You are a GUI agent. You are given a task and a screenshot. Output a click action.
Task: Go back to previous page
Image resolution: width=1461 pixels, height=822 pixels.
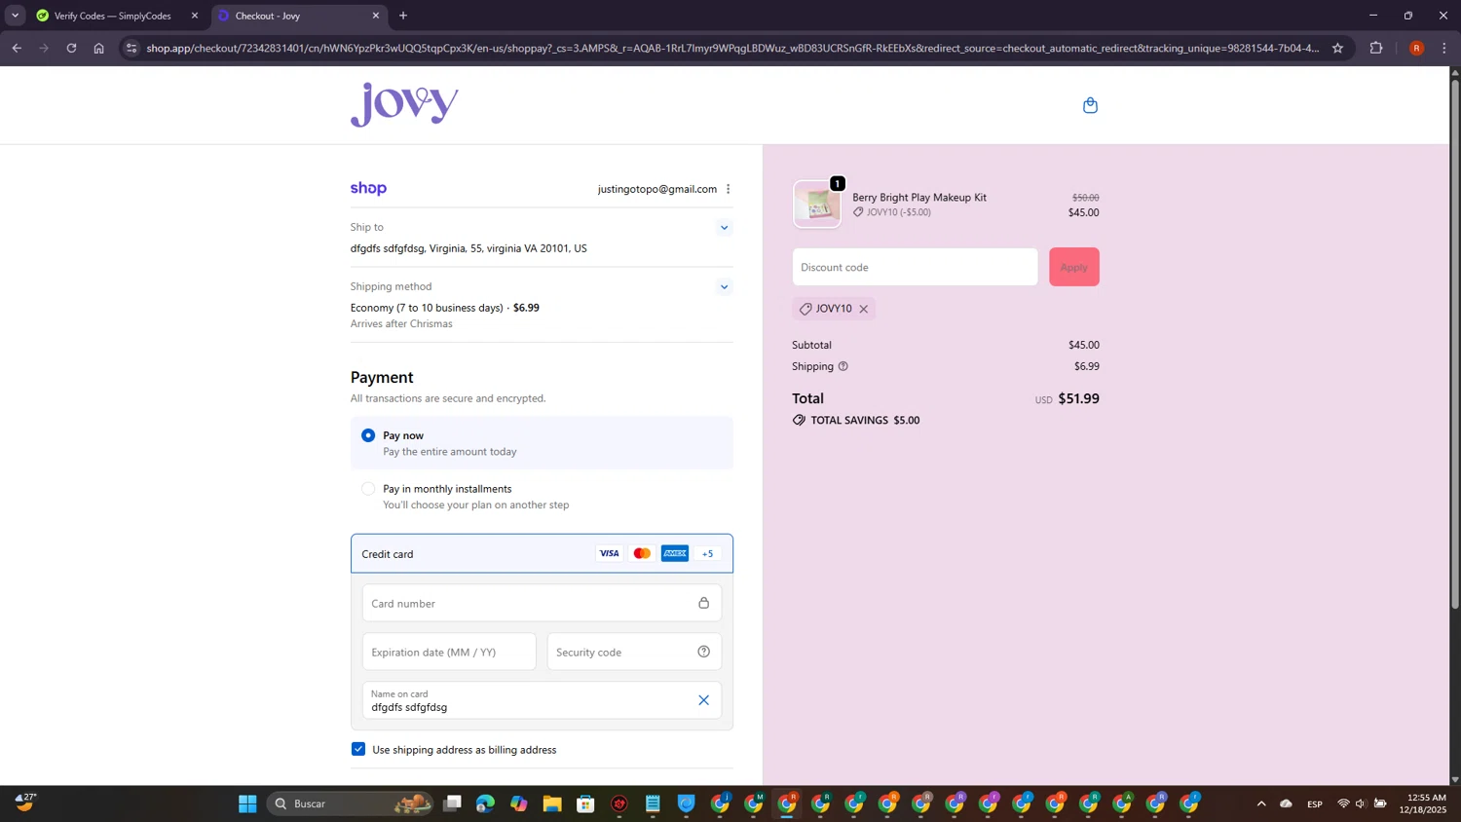point(17,48)
